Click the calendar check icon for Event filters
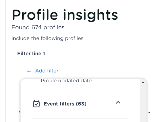Screen dimensions: 152x122 pyautogui.click(x=36, y=104)
